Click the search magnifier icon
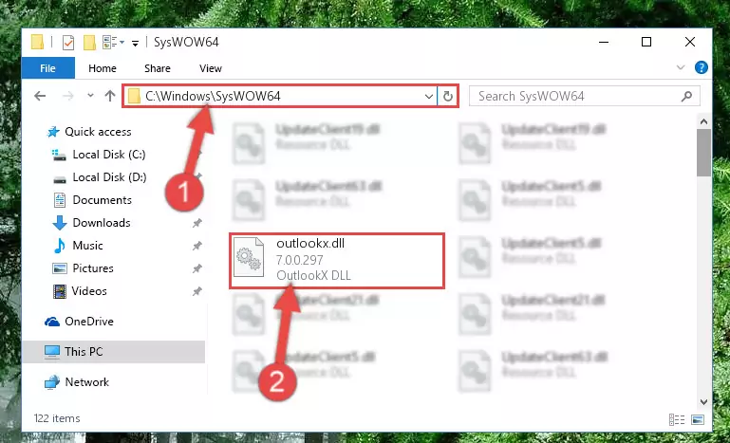 click(x=686, y=97)
